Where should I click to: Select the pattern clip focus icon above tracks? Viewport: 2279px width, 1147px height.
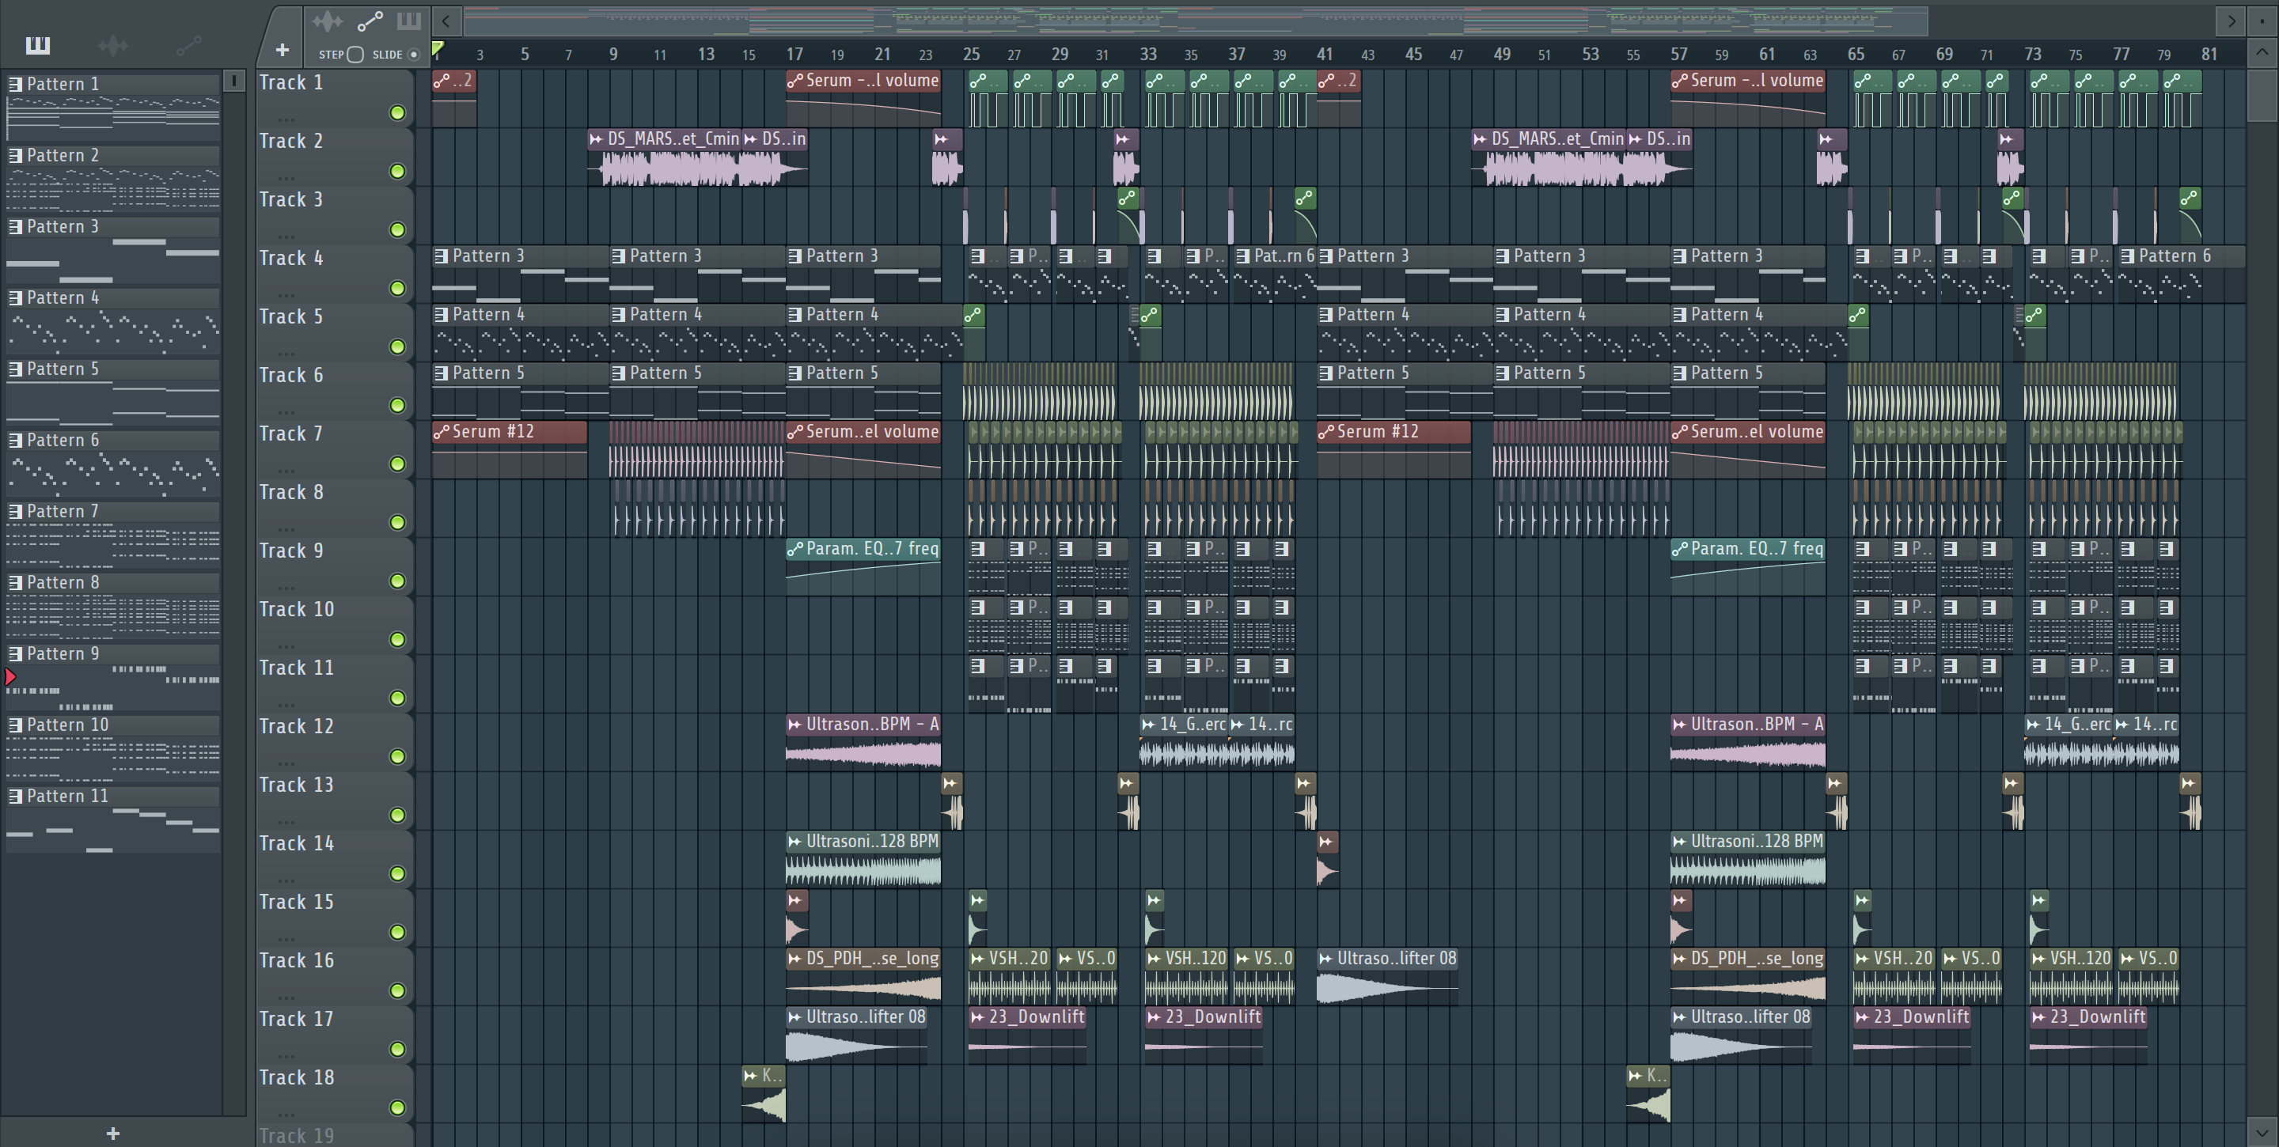click(x=409, y=21)
